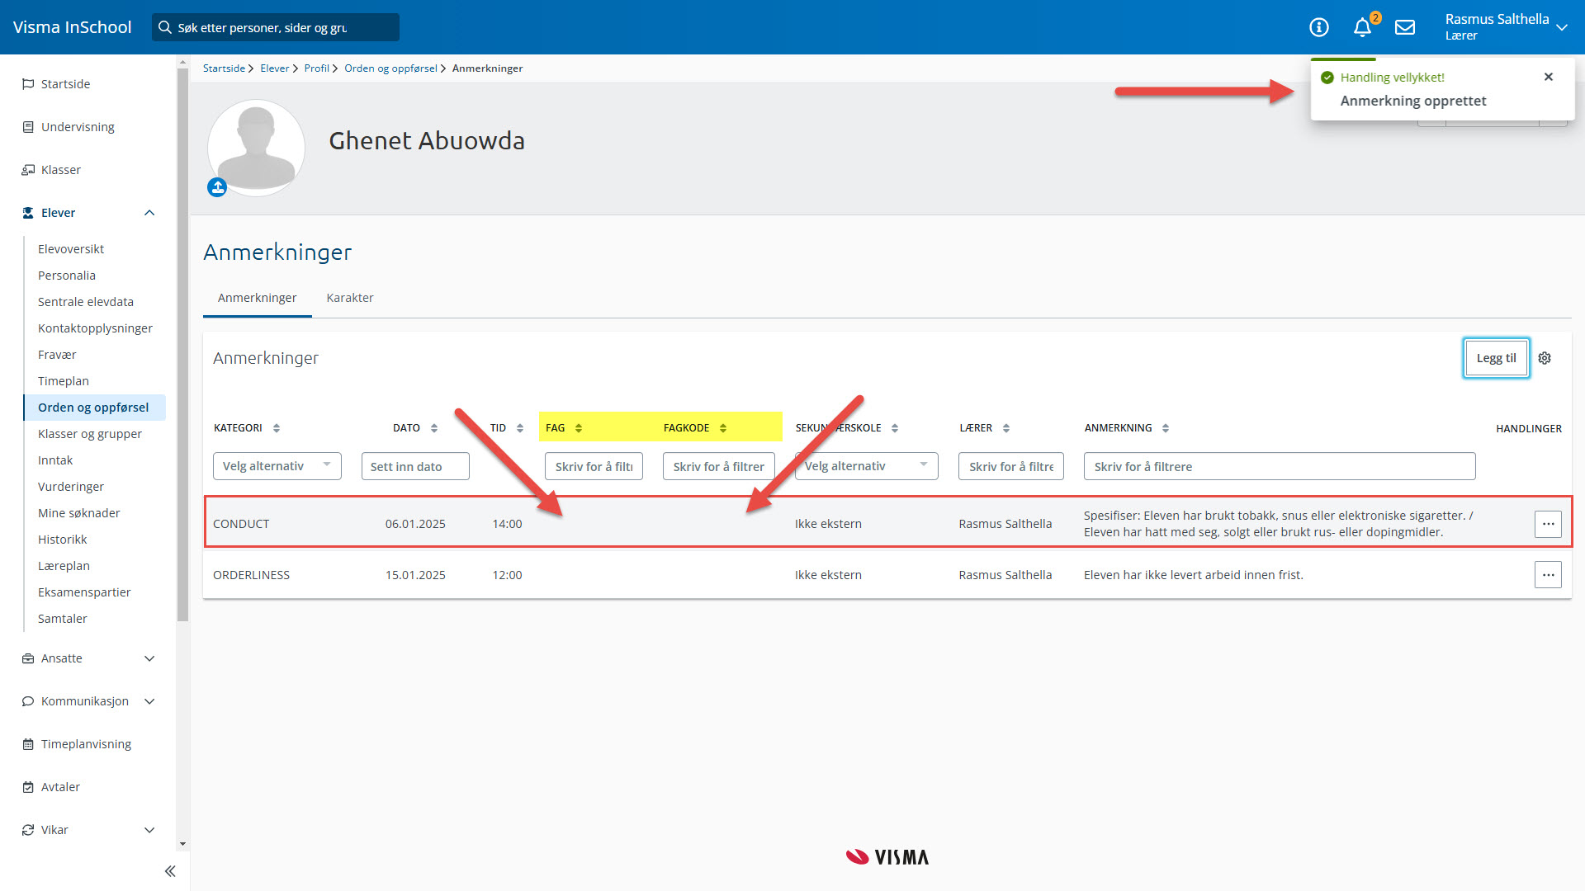Select Fravær in the sidebar
This screenshot has width=1585, height=891.
pyautogui.click(x=57, y=355)
